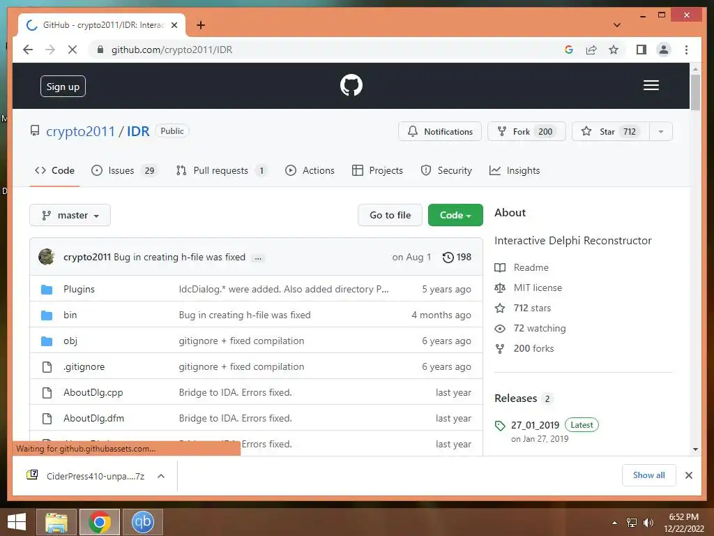Open the Star list dropdown arrow

(x=661, y=132)
